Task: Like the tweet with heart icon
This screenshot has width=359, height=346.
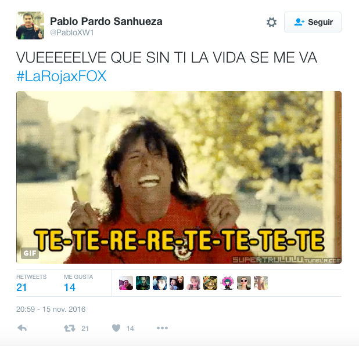Action: pos(116,328)
